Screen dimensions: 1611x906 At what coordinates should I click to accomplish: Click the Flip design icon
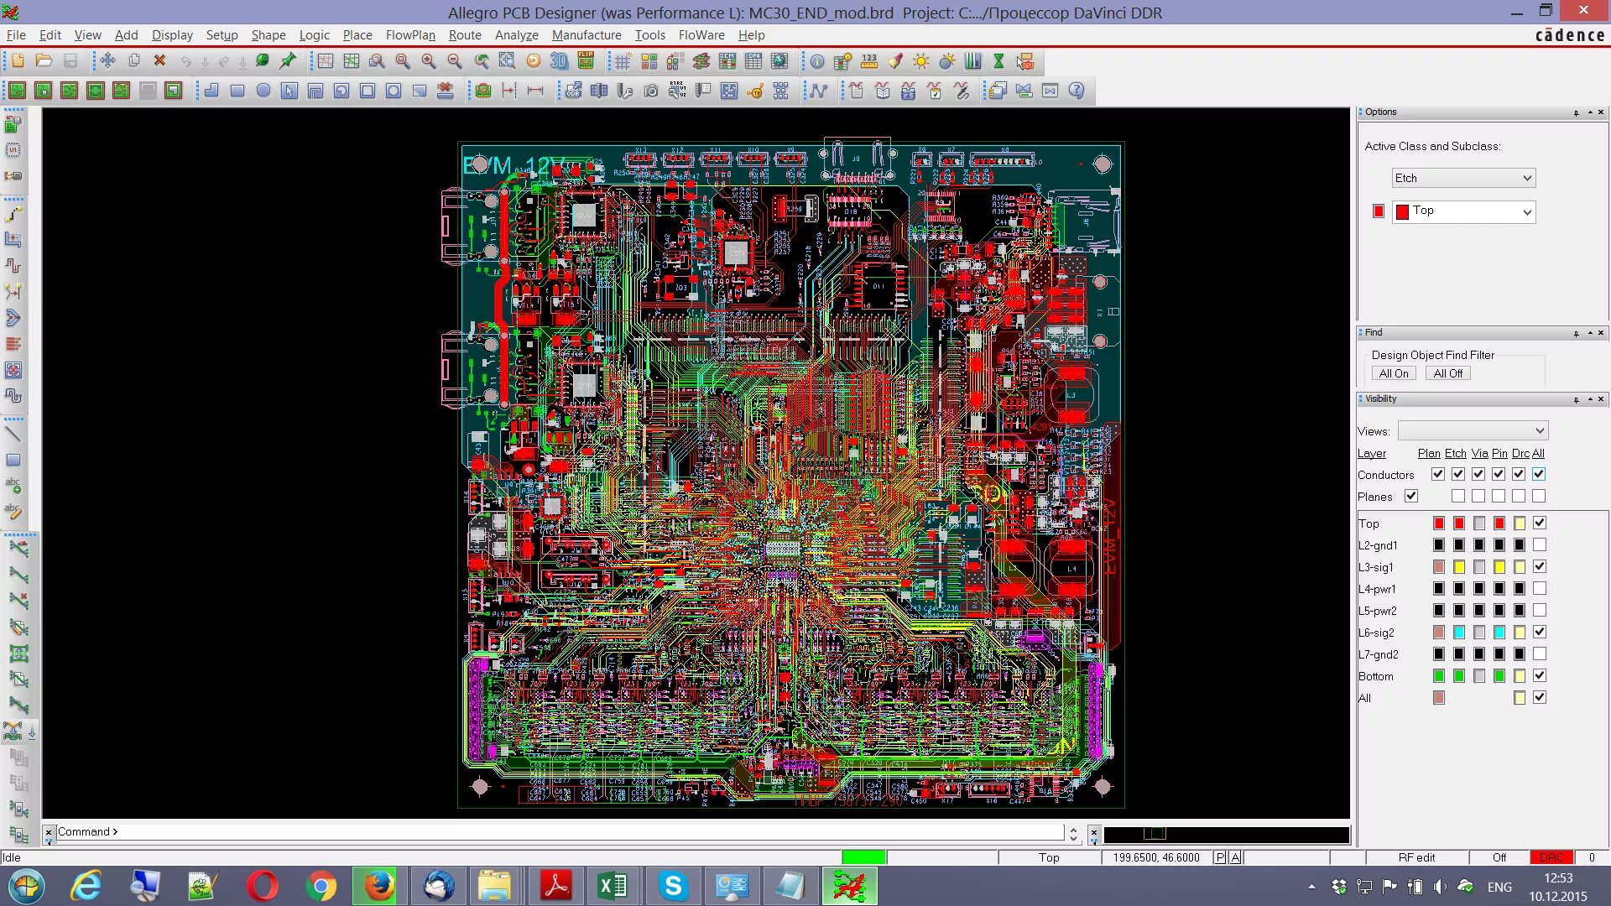coord(585,61)
